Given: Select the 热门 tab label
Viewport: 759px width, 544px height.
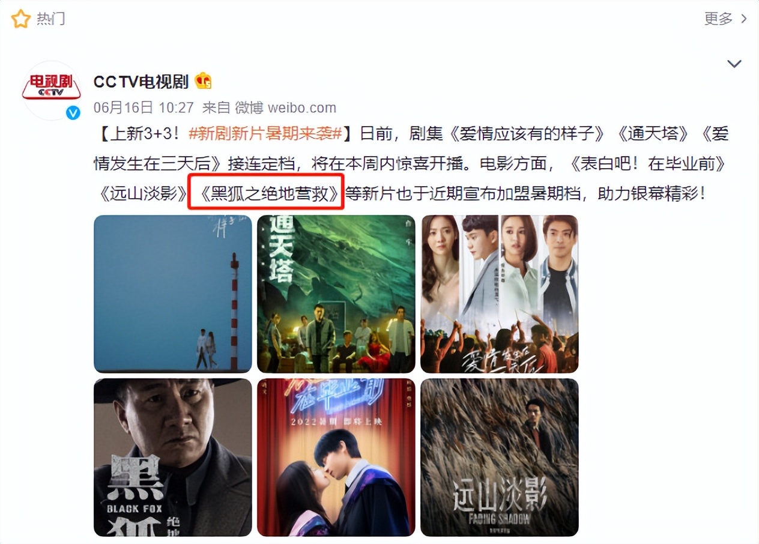Looking at the screenshot, I should 50,19.
